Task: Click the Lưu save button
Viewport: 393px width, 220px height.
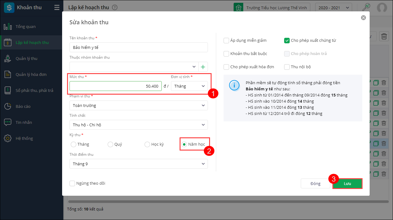Action: coord(347,183)
